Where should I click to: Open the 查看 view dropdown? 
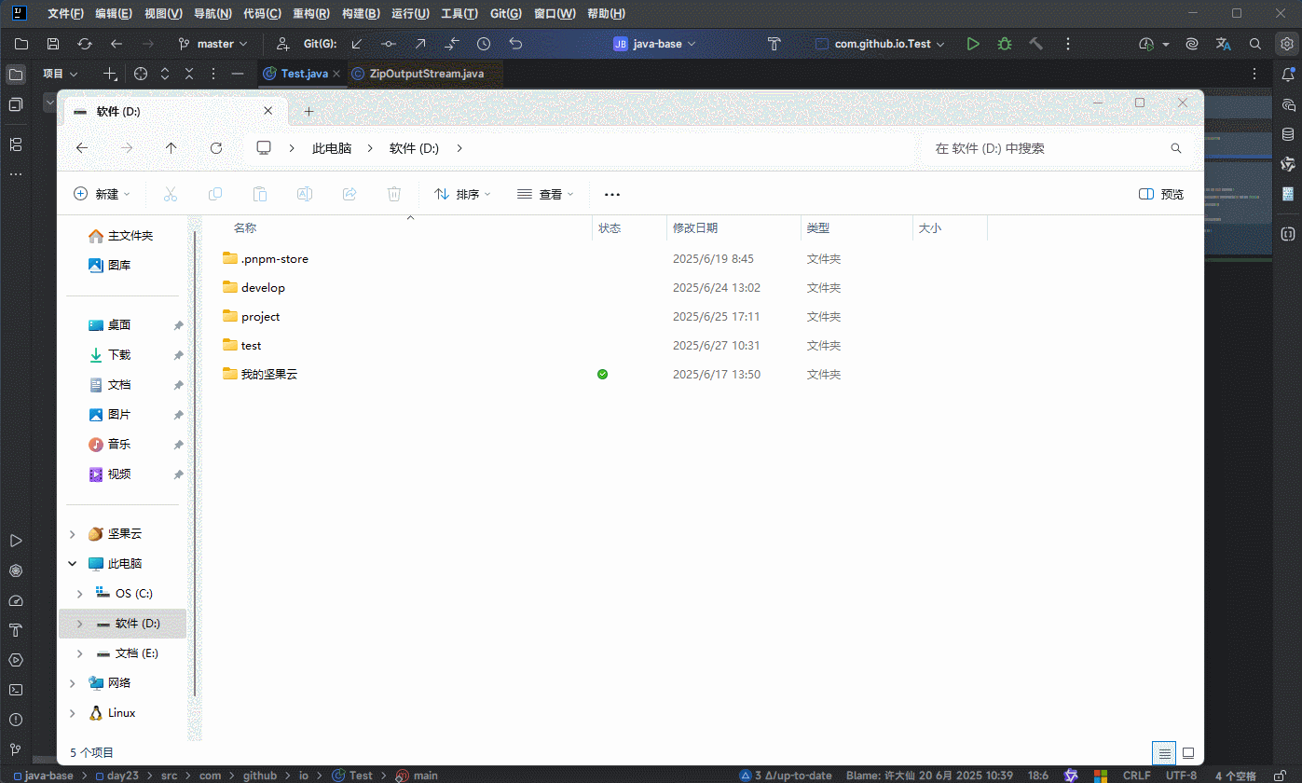(545, 194)
